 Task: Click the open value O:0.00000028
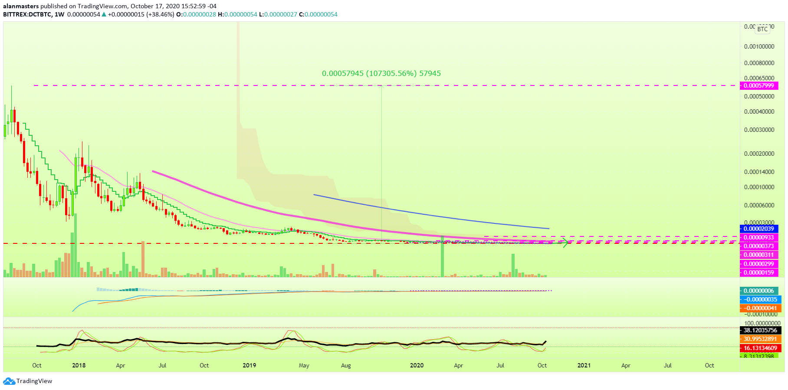(x=196, y=14)
